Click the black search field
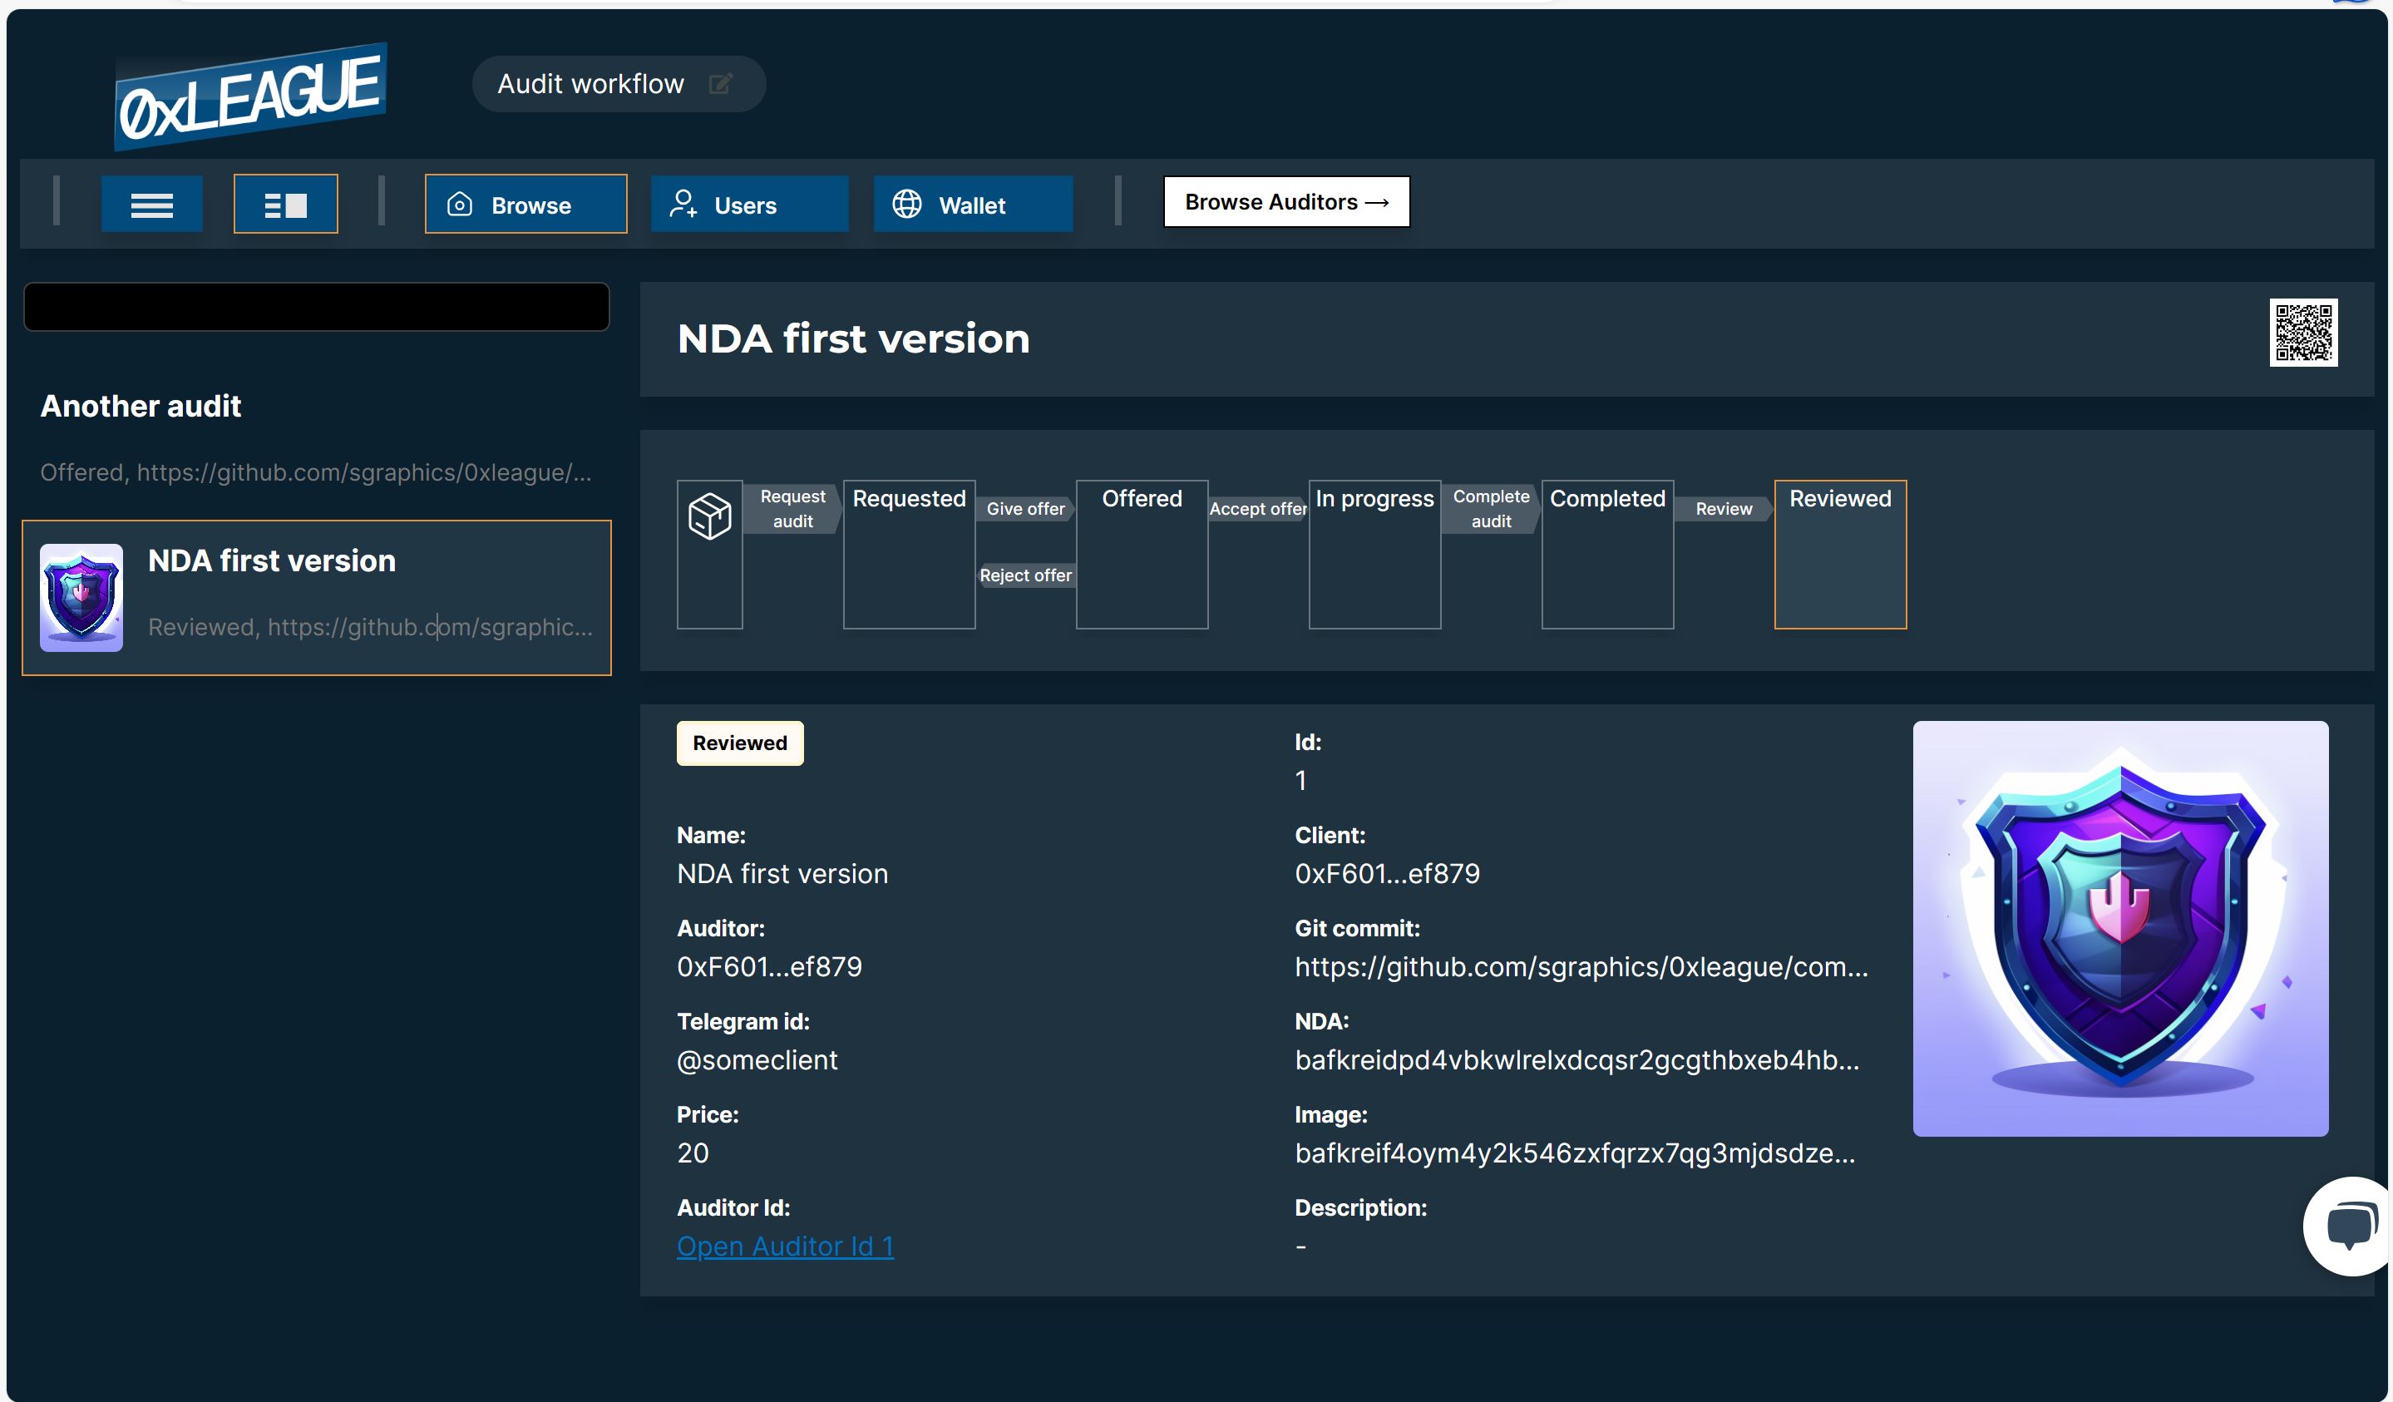This screenshot has height=1402, width=2393. point(316,307)
